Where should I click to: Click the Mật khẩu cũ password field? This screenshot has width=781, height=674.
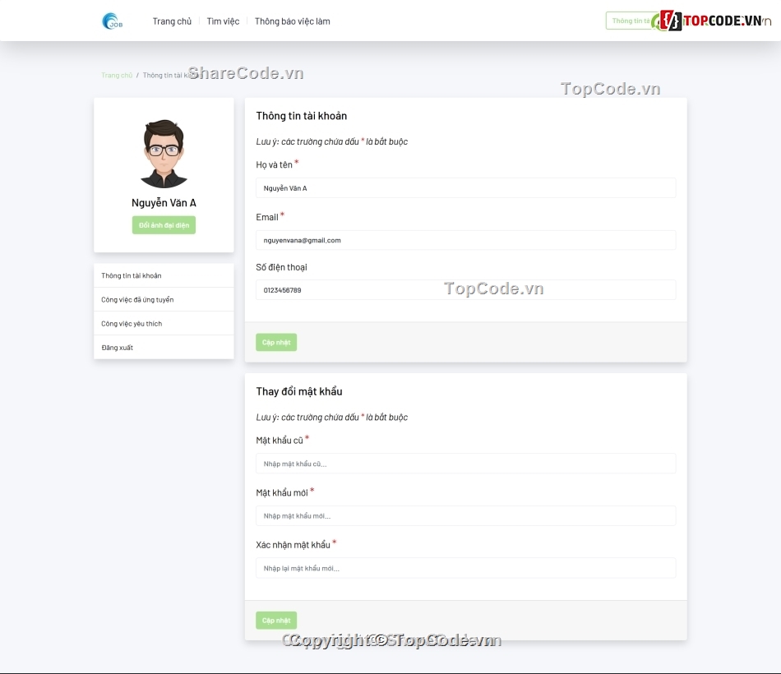click(465, 464)
